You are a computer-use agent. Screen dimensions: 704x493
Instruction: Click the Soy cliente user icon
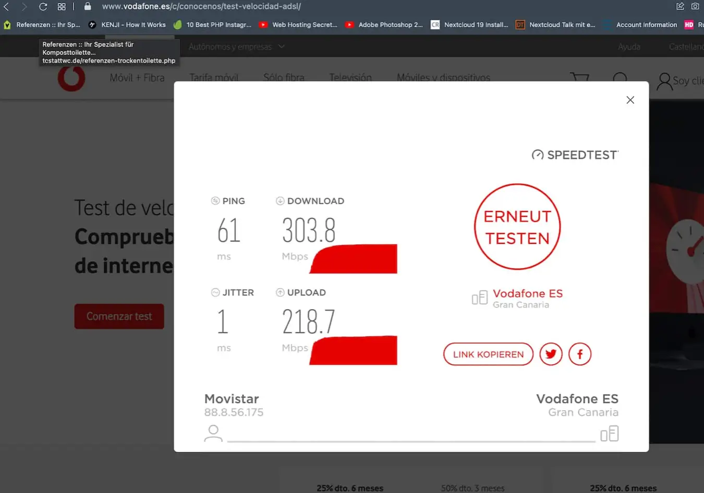click(664, 81)
